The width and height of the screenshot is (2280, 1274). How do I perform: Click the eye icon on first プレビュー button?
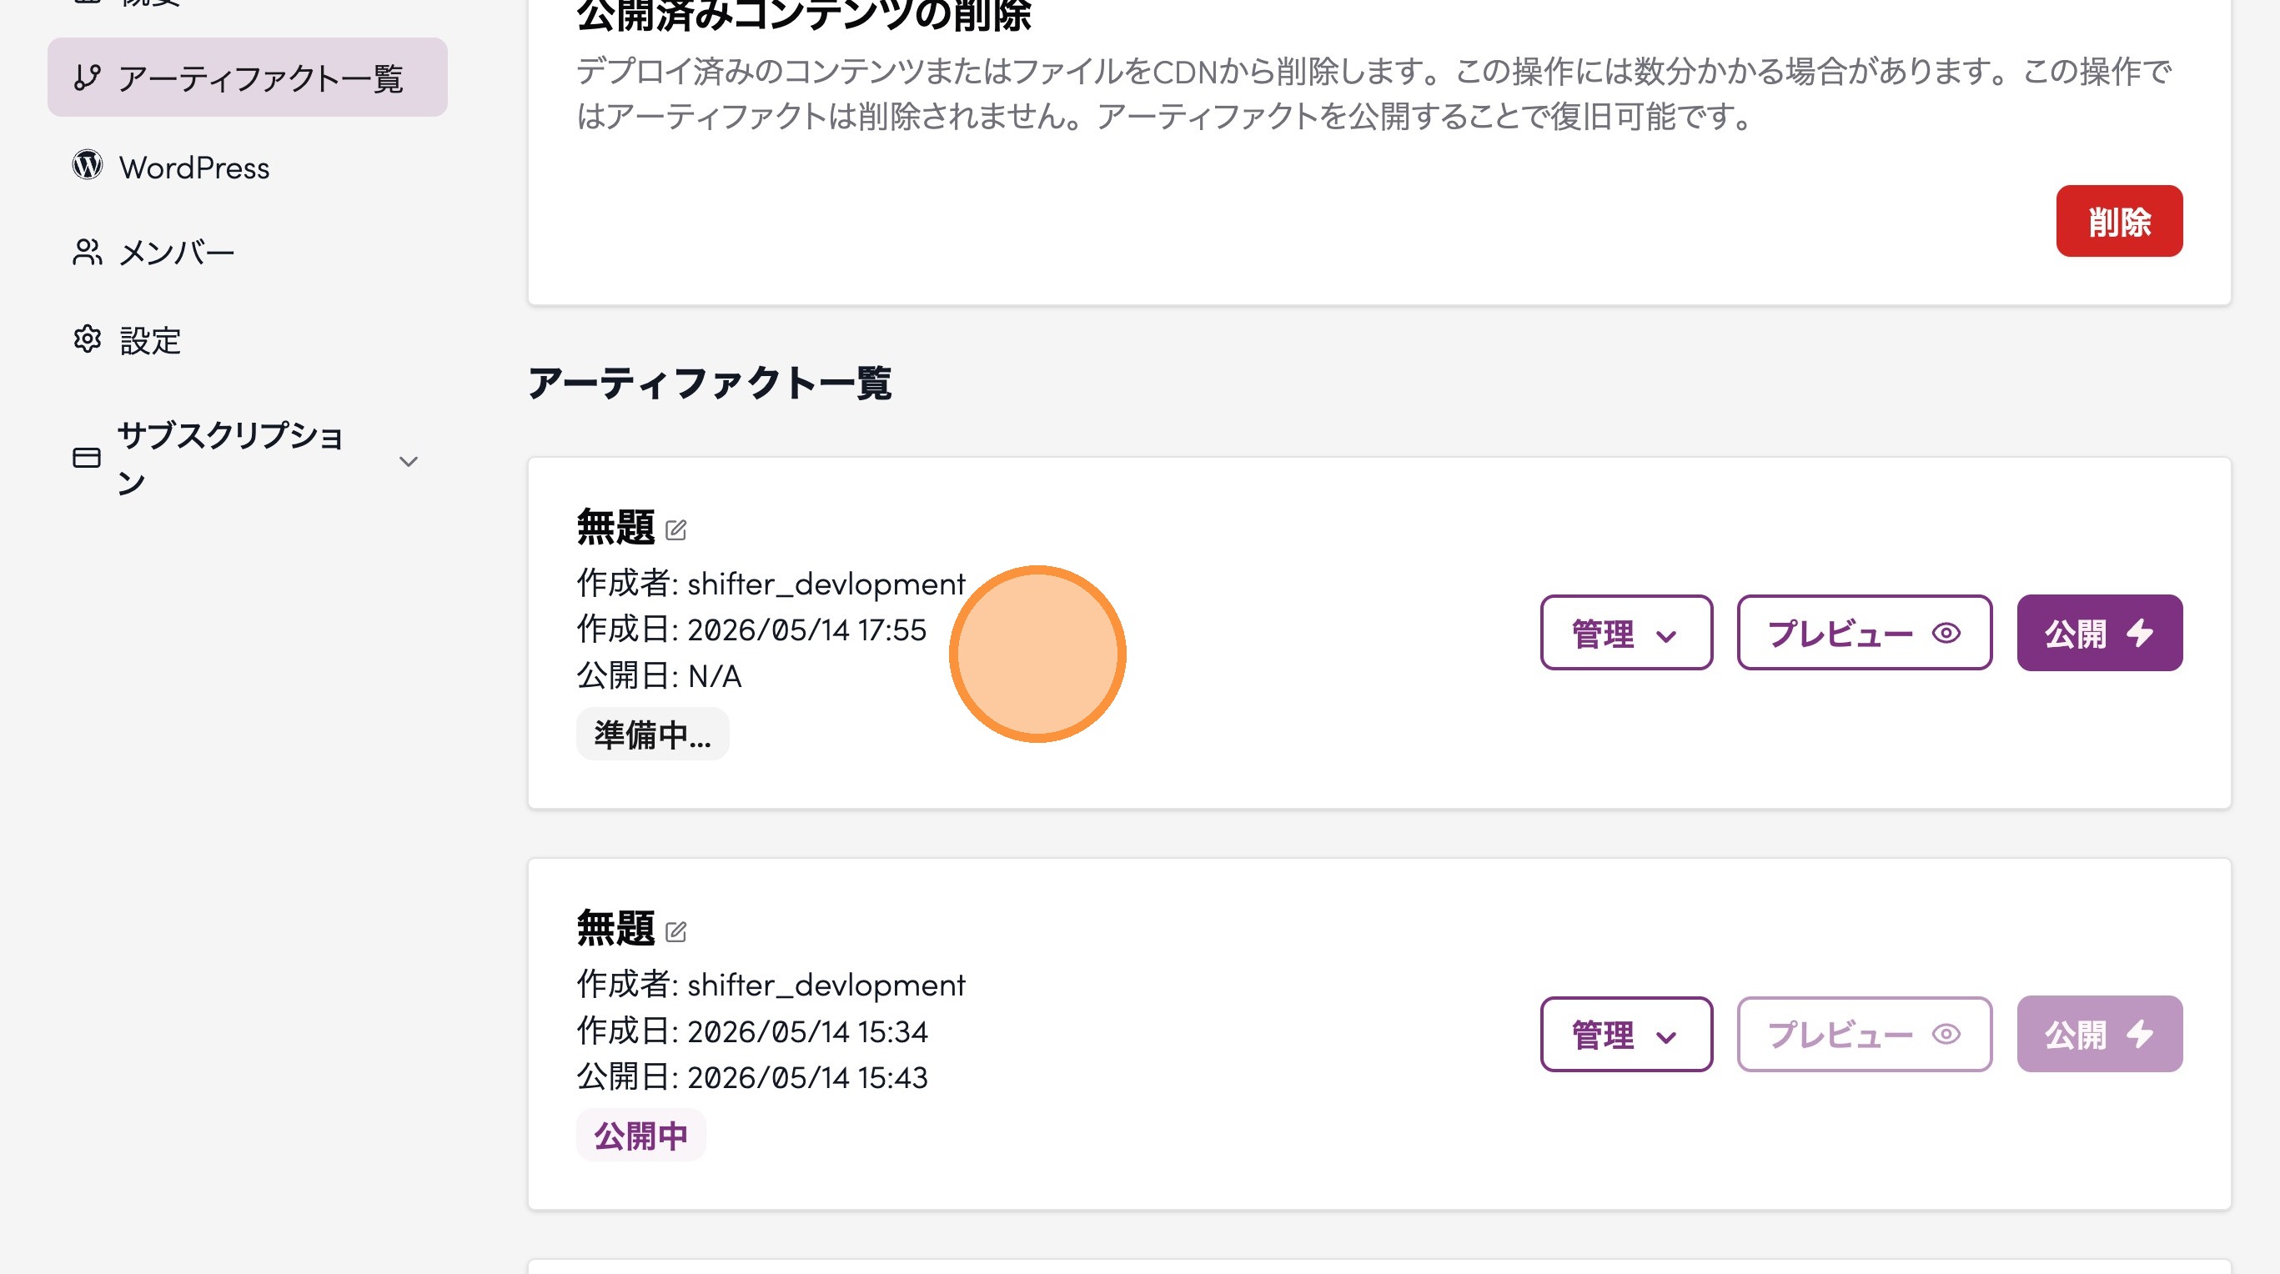coord(1946,633)
